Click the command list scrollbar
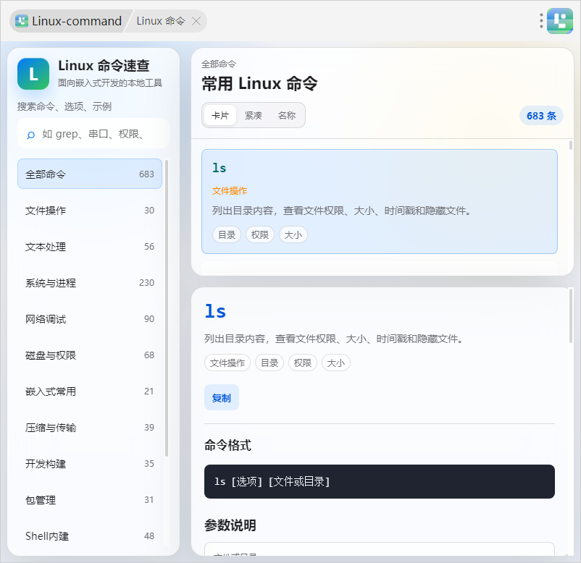Image resolution: width=581 pixels, height=563 pixels. (x=571, y=145)
